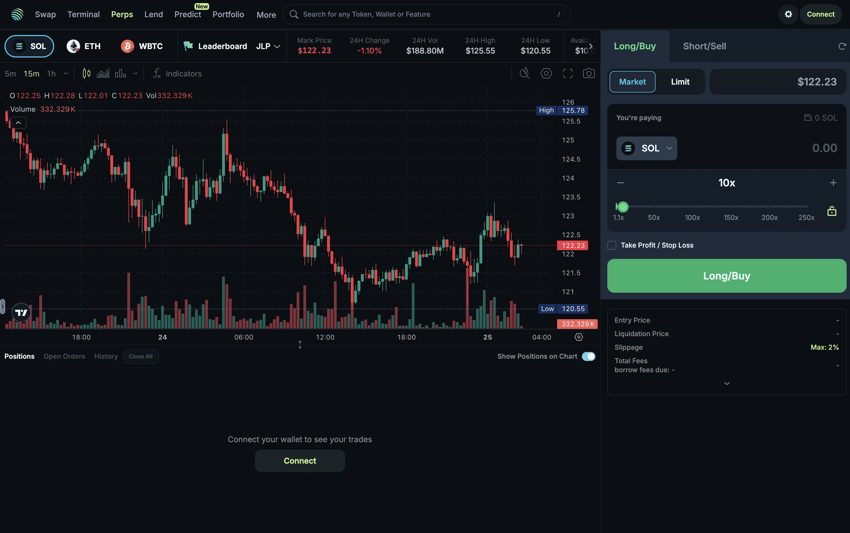
Task: Switch order type to Limit
Action: pos(680,82)
